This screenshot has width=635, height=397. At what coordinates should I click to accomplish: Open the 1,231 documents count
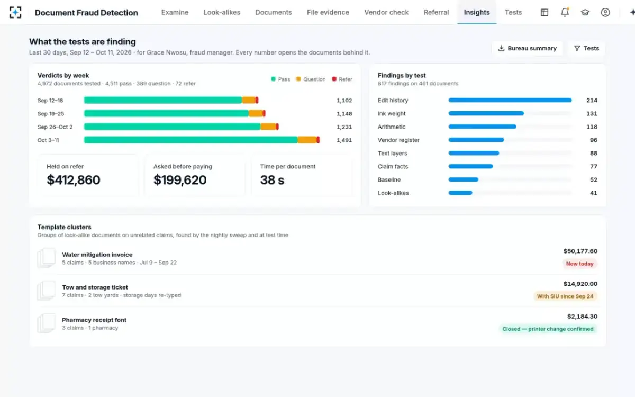click(344, 127)
